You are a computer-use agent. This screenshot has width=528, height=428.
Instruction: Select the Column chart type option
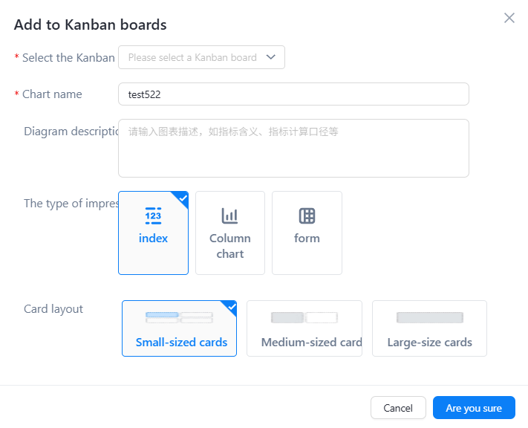(x=230, y=233)
